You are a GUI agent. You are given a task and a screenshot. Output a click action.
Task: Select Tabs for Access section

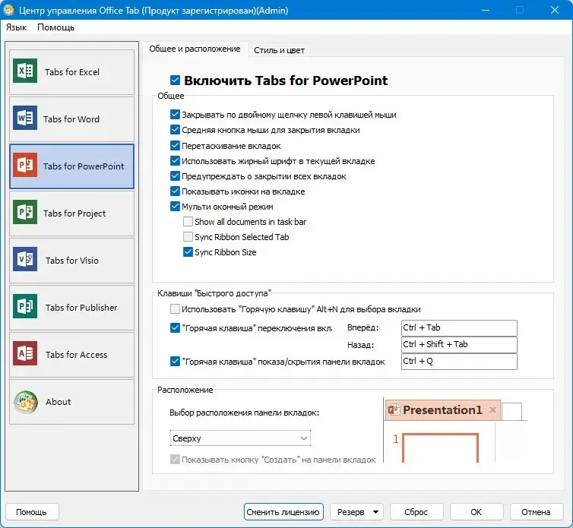71,355
